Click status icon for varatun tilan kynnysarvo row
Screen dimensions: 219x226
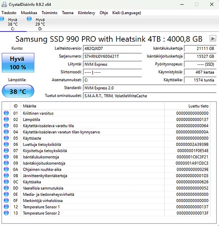(6, 132)
